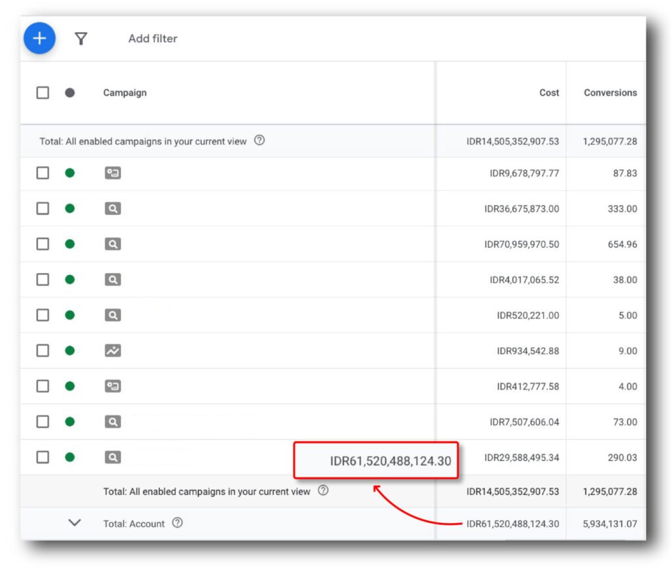This screenshot has width=671, height=569.
Task: Click the funnel filter icon
Action: click(81, 39)
